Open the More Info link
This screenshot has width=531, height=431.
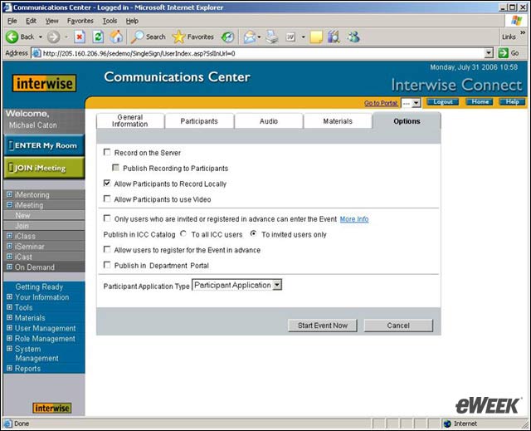tap(354, 219)
